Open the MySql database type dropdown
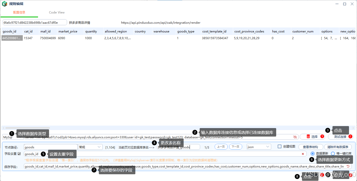Image resolution: width=357 pixels, height=181 pixels. [13, 137]
